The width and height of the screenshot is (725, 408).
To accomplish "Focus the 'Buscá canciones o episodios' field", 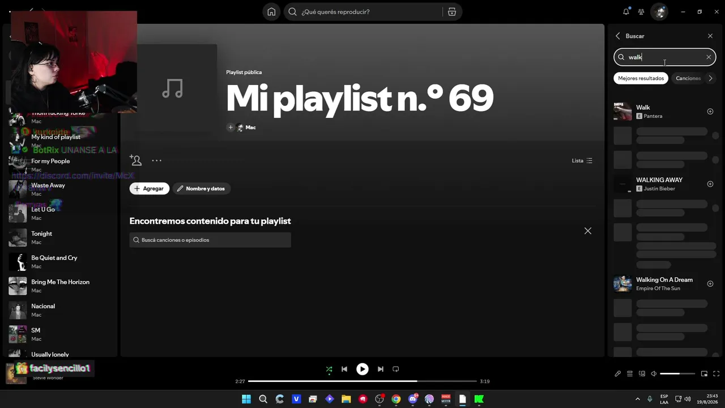I will coord(210,240).
